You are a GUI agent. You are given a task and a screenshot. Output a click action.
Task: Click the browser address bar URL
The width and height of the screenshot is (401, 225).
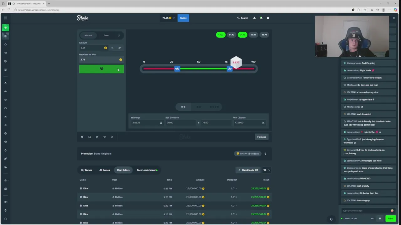coord(39,10)
